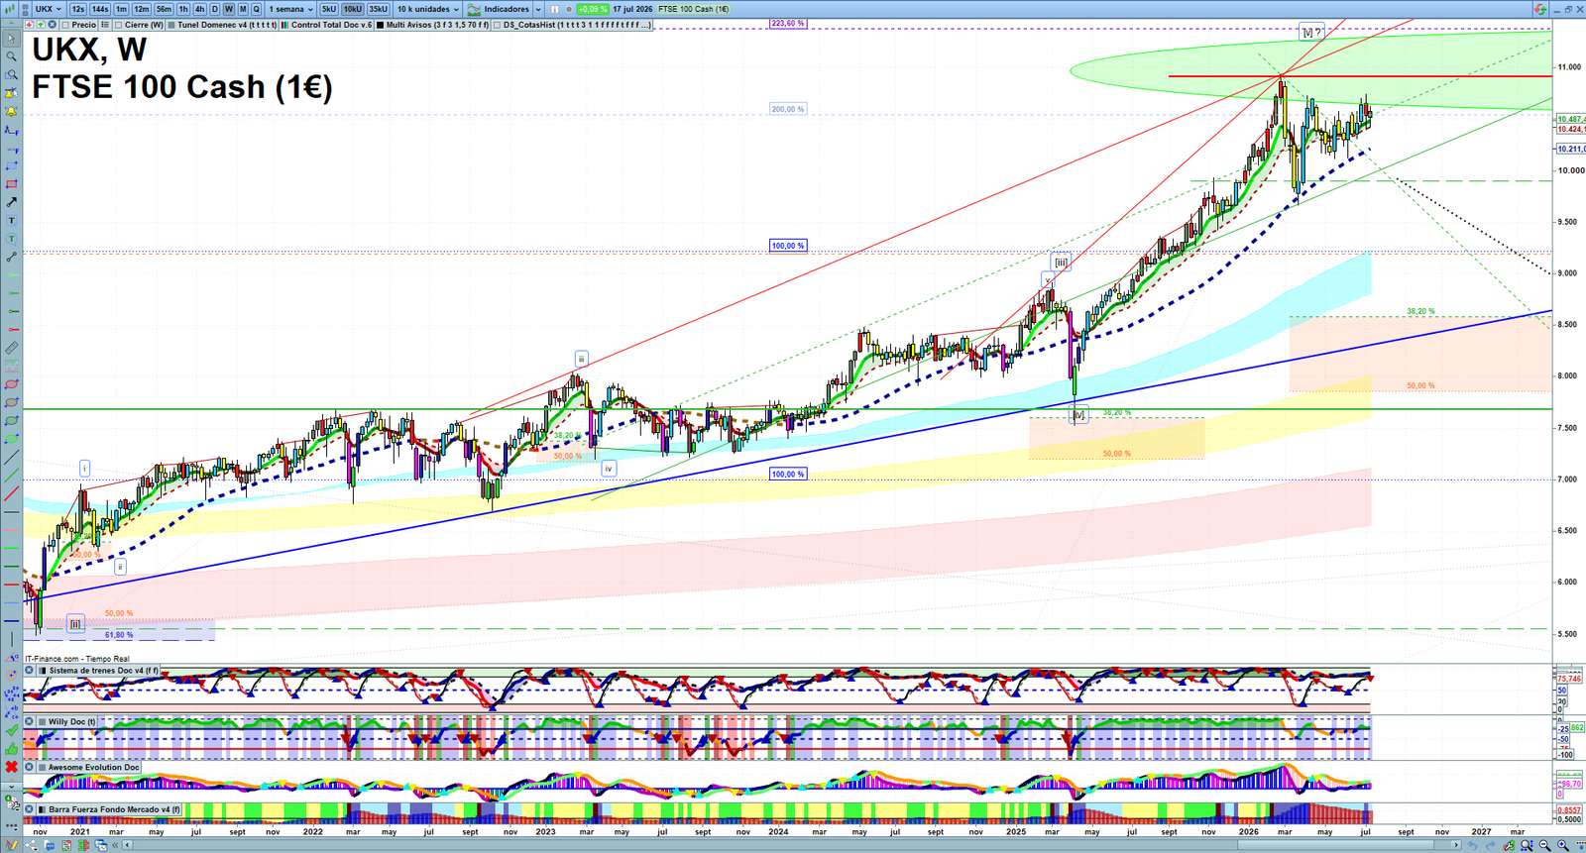Image resolution: width=1586 pixels, height=853 pixels.
Task: Select the M monthly timeframe
Action: click(x=243, y=9)
